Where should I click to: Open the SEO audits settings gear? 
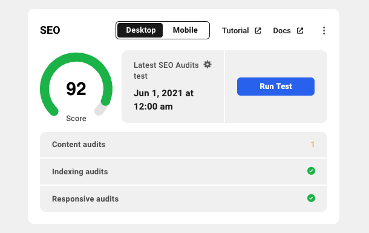(207, 65)
